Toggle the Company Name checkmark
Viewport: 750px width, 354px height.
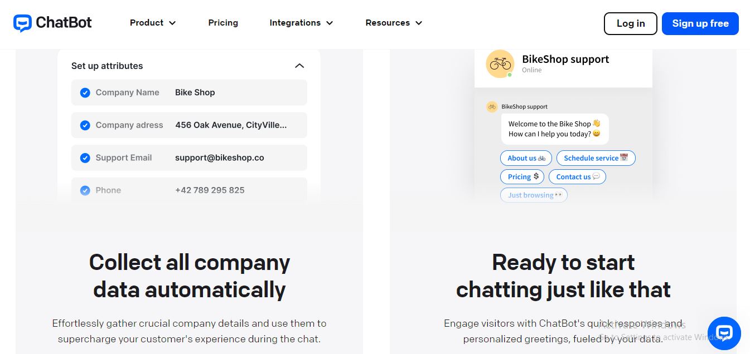point(85,93)
